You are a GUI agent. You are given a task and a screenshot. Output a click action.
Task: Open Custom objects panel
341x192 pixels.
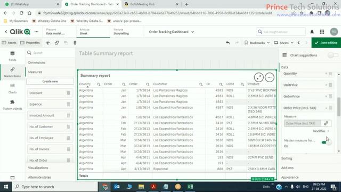12,105
